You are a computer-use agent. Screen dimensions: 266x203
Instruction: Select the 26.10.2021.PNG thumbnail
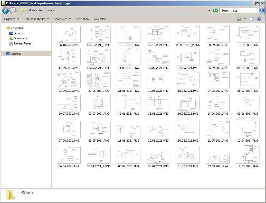(x=69, y=34)
